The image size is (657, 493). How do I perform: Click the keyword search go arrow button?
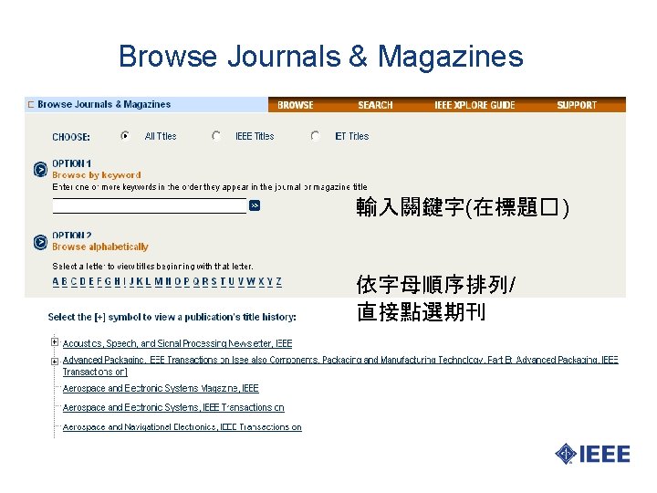[255, 205]
